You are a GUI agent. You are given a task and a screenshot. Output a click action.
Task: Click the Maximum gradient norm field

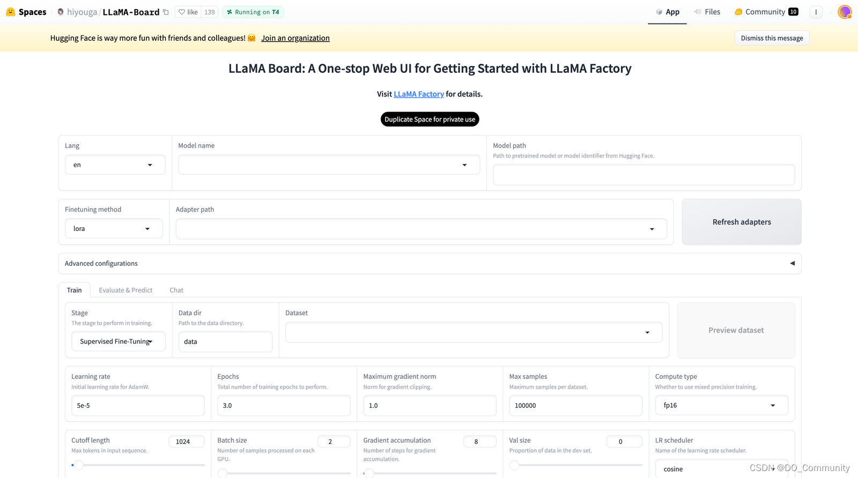point(430,405)
